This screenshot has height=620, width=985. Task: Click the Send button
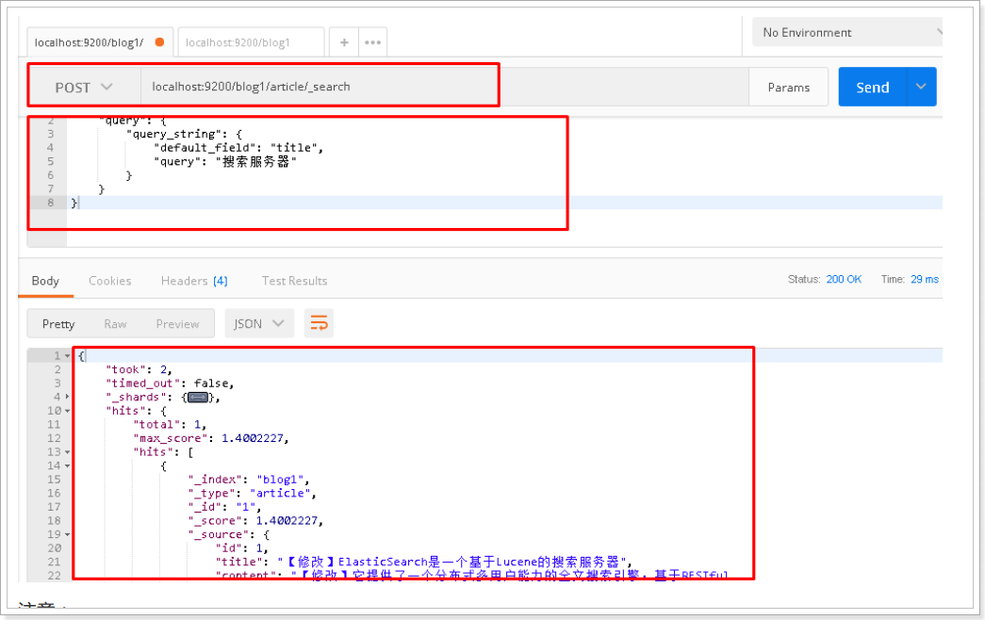coord(873,87)
